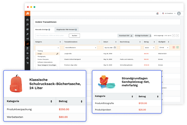This screenshot has width=187, height=125.
Task: Click help icon next to Manuelle Einträge
Action: [x=49, y=29]
